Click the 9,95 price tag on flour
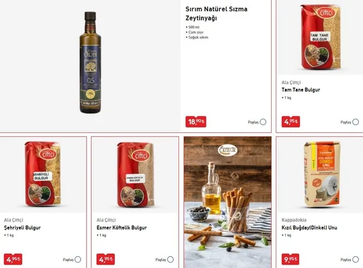Screen dimensions: 363x268 click(291, 259)
